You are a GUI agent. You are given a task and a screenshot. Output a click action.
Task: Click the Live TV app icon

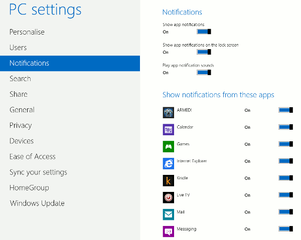point(169,197)
